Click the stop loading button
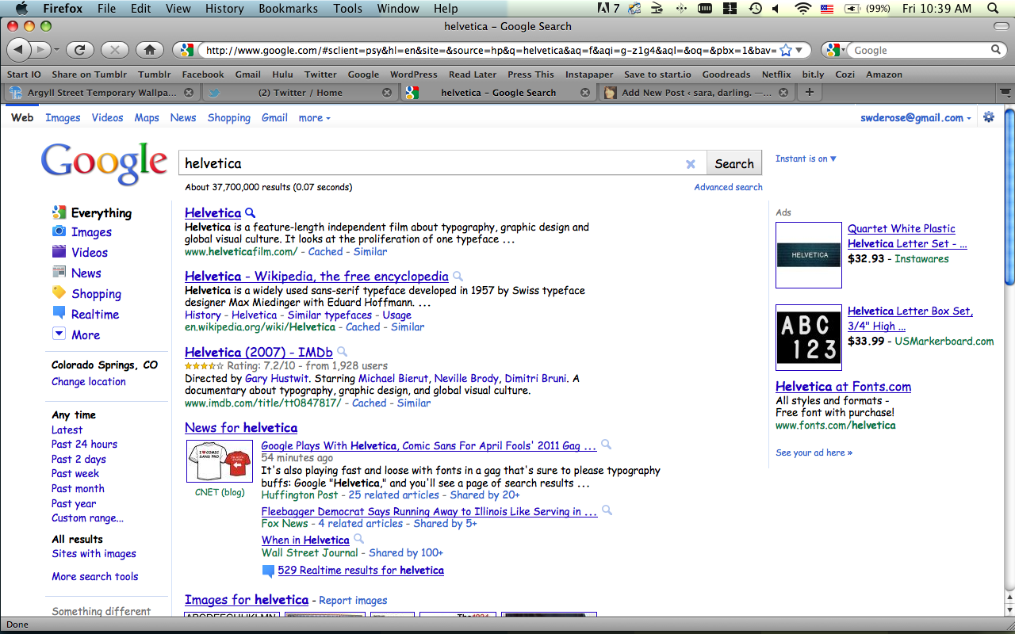The height and width of the screenshot is (634, 1015). coord(114,50)
